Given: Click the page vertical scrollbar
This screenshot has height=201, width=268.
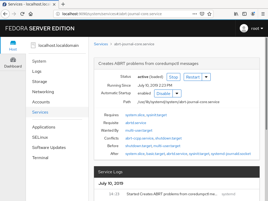Looking at the screenshot, I should pos(266,84).
